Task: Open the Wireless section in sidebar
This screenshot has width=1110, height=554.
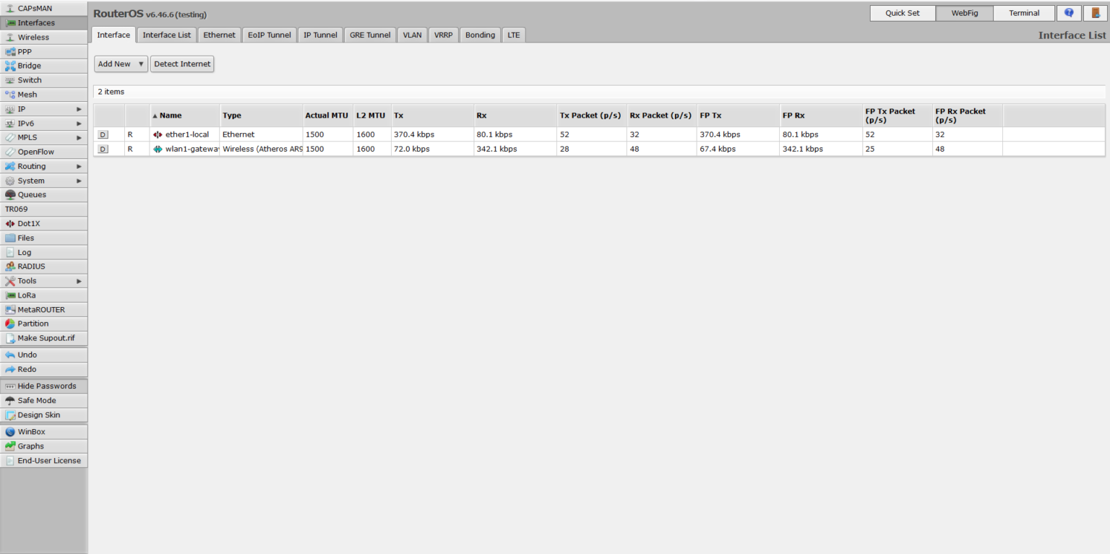Action: (x=33, y=37)
